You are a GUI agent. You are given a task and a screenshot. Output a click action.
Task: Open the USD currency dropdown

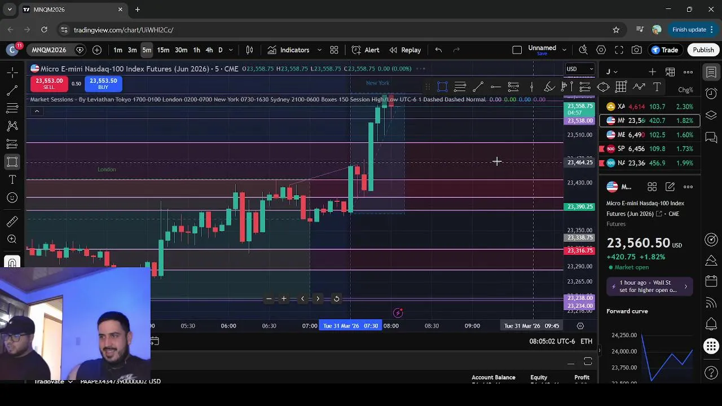pos(580,69)
